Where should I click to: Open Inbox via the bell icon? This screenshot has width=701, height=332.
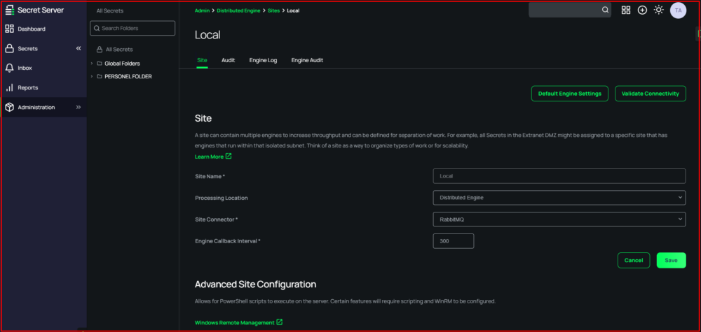coord(9,68)
